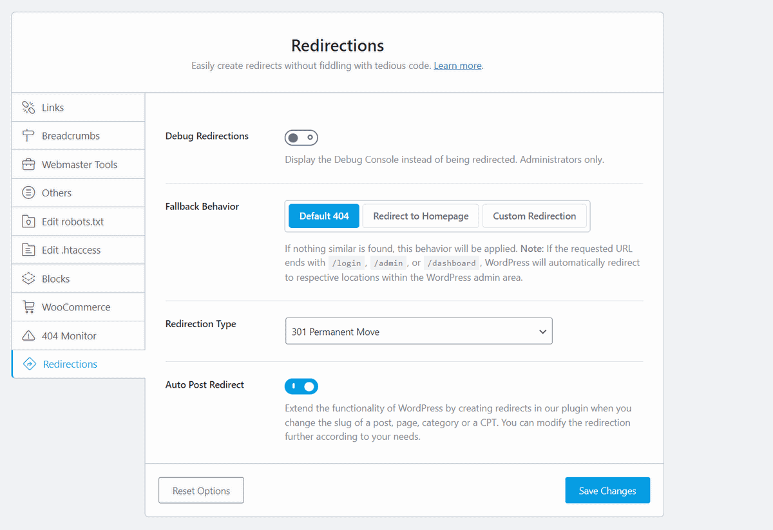Click the /admin code snippet
773x530 pixels.
[389, 263]
